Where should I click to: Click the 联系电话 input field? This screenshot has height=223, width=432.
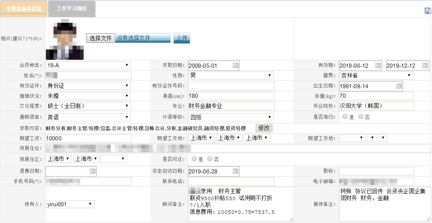pos(231,182)
